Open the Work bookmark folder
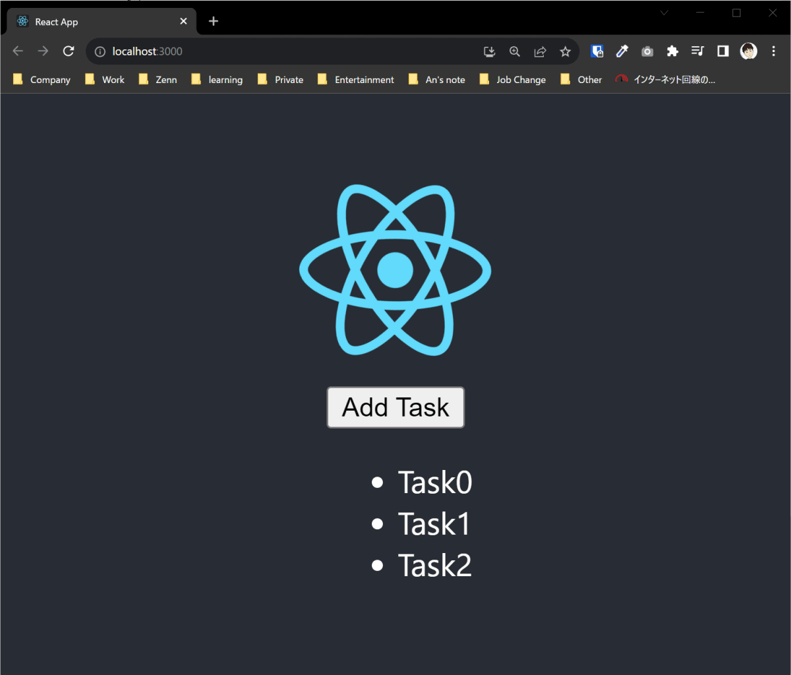 pos(105,80)
